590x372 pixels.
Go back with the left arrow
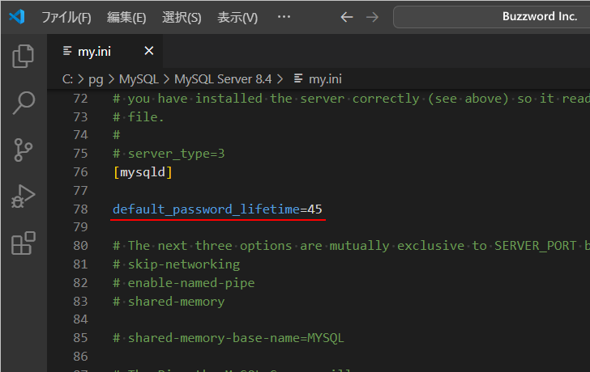point(347,17)
